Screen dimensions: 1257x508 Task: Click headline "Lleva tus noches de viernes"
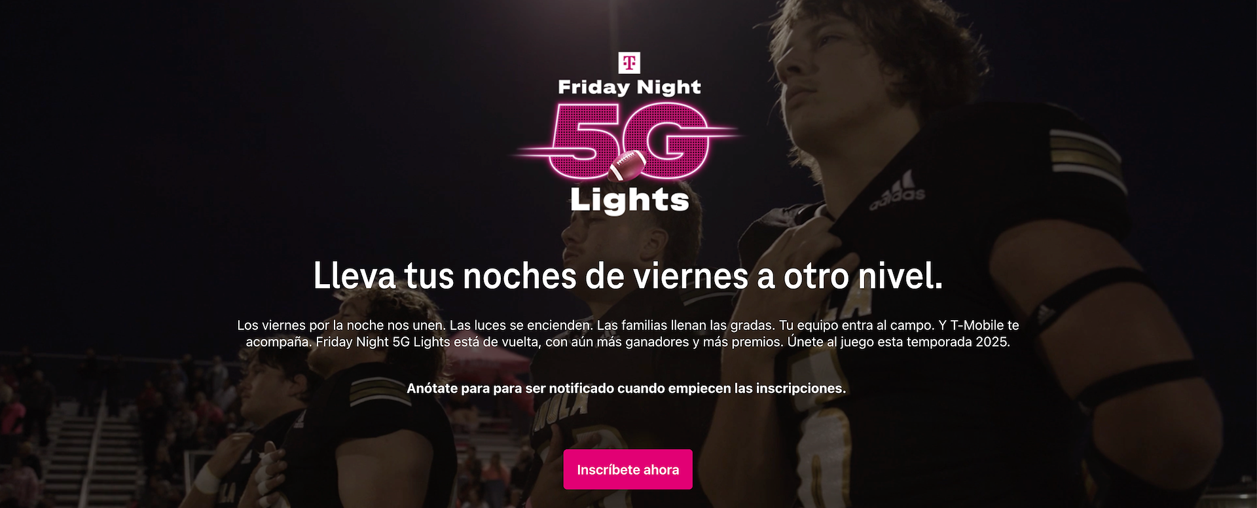point(530,276)
